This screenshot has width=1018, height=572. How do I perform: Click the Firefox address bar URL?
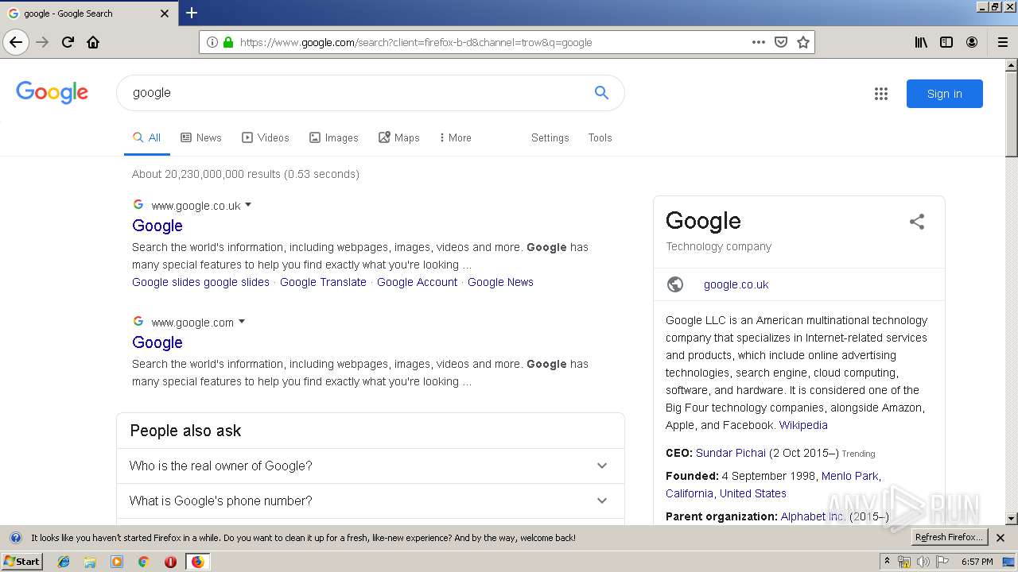(415, 42)
